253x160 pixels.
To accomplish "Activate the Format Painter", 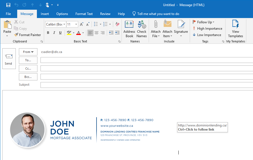I will (x=27, y=35).
